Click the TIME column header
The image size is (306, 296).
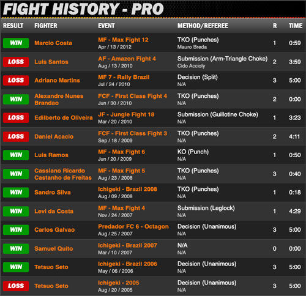296,26
